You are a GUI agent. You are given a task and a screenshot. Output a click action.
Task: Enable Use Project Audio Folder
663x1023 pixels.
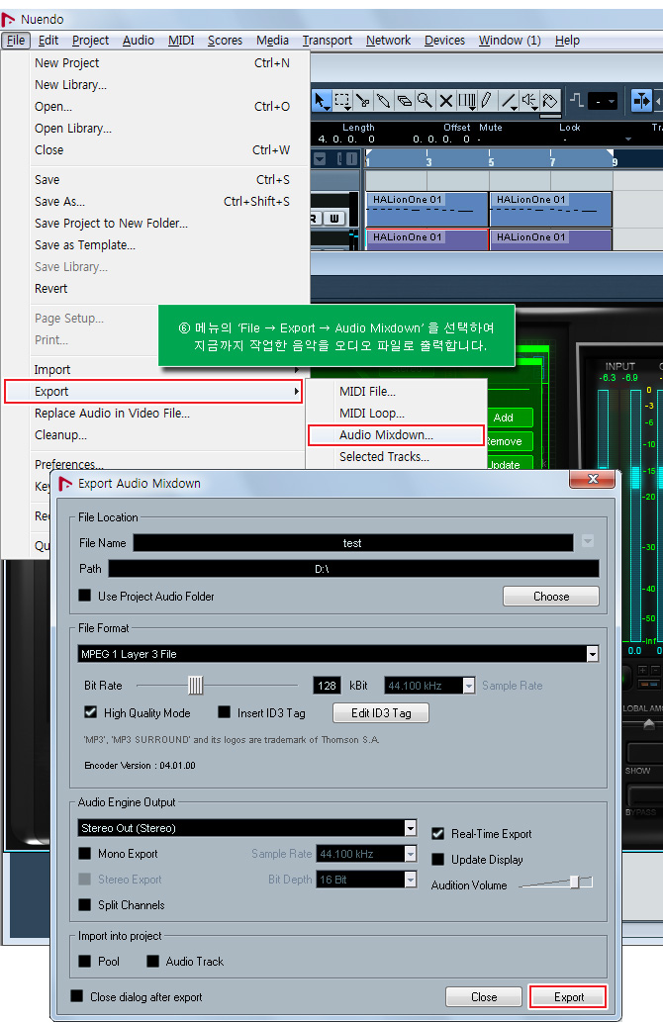(x=85, y=595)
